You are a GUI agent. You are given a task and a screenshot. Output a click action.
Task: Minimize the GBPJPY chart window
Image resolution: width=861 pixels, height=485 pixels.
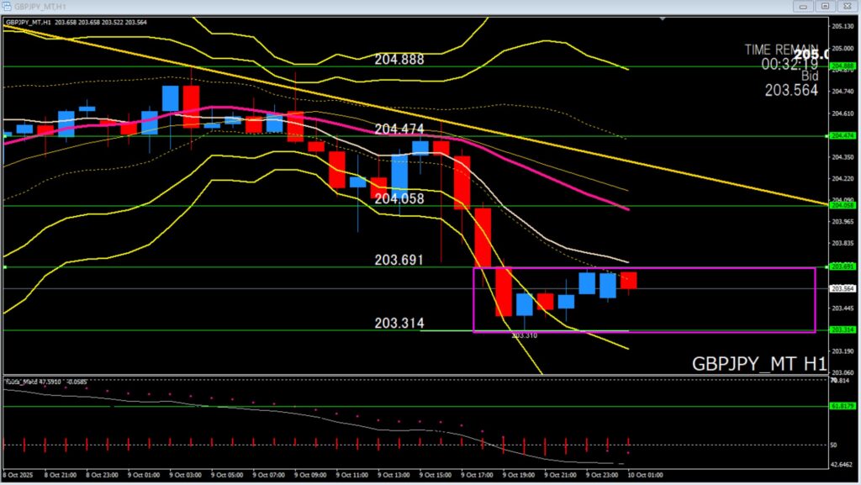coord(802,6)
